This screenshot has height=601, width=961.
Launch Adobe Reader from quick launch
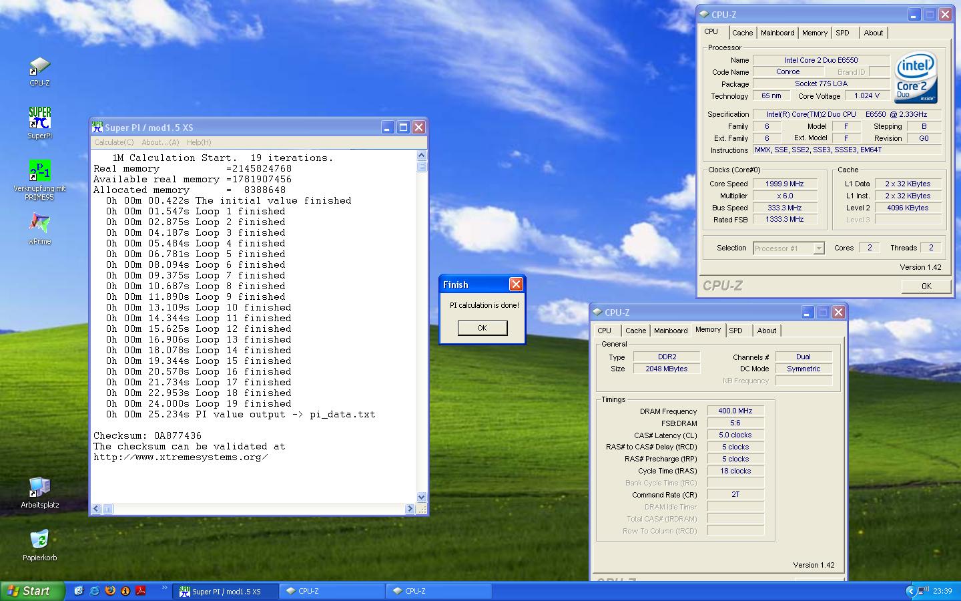coord(141,591)
